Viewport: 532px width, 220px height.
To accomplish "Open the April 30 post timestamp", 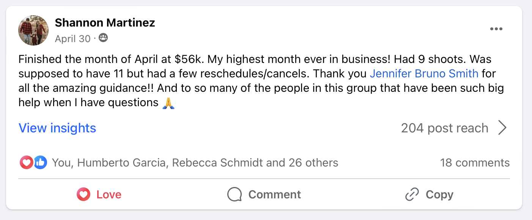I will pyautogui.click(x=72, y=39).
